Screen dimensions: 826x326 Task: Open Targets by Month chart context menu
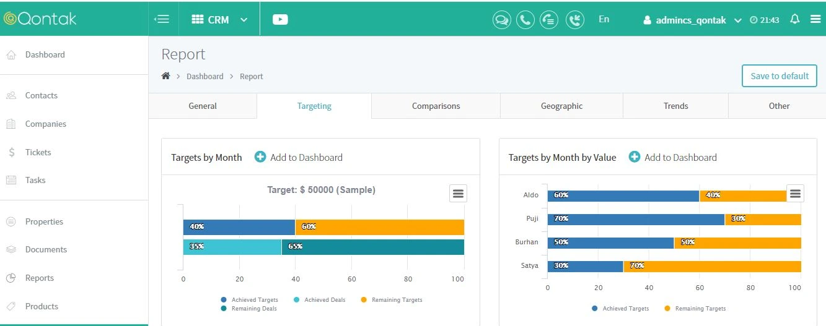[x=458, y=194]
